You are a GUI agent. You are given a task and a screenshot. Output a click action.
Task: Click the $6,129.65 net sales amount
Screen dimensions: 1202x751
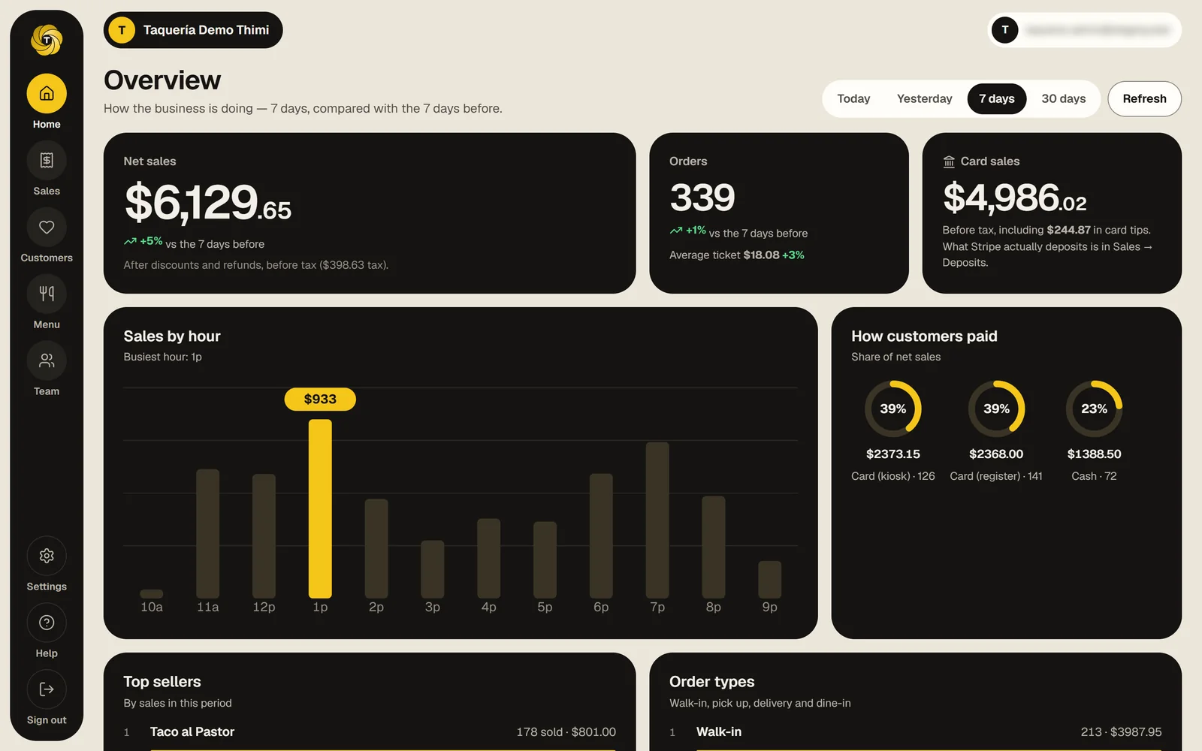coord(208,203)
